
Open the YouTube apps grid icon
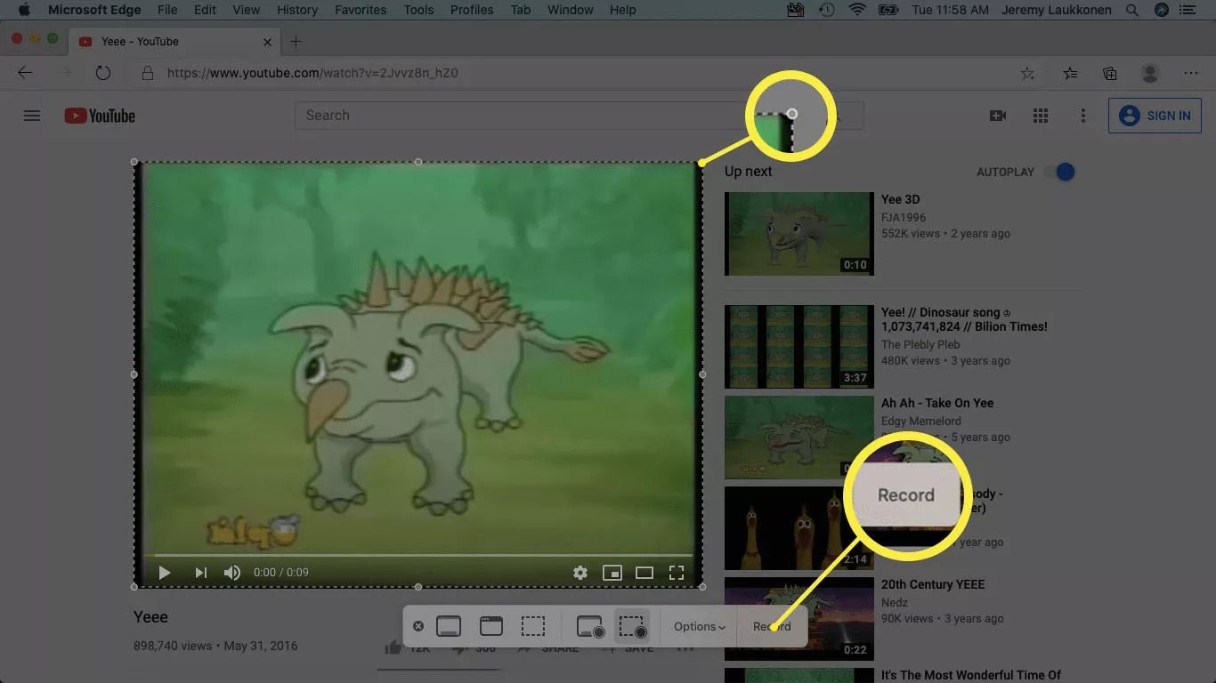(x=1040, y=116)
